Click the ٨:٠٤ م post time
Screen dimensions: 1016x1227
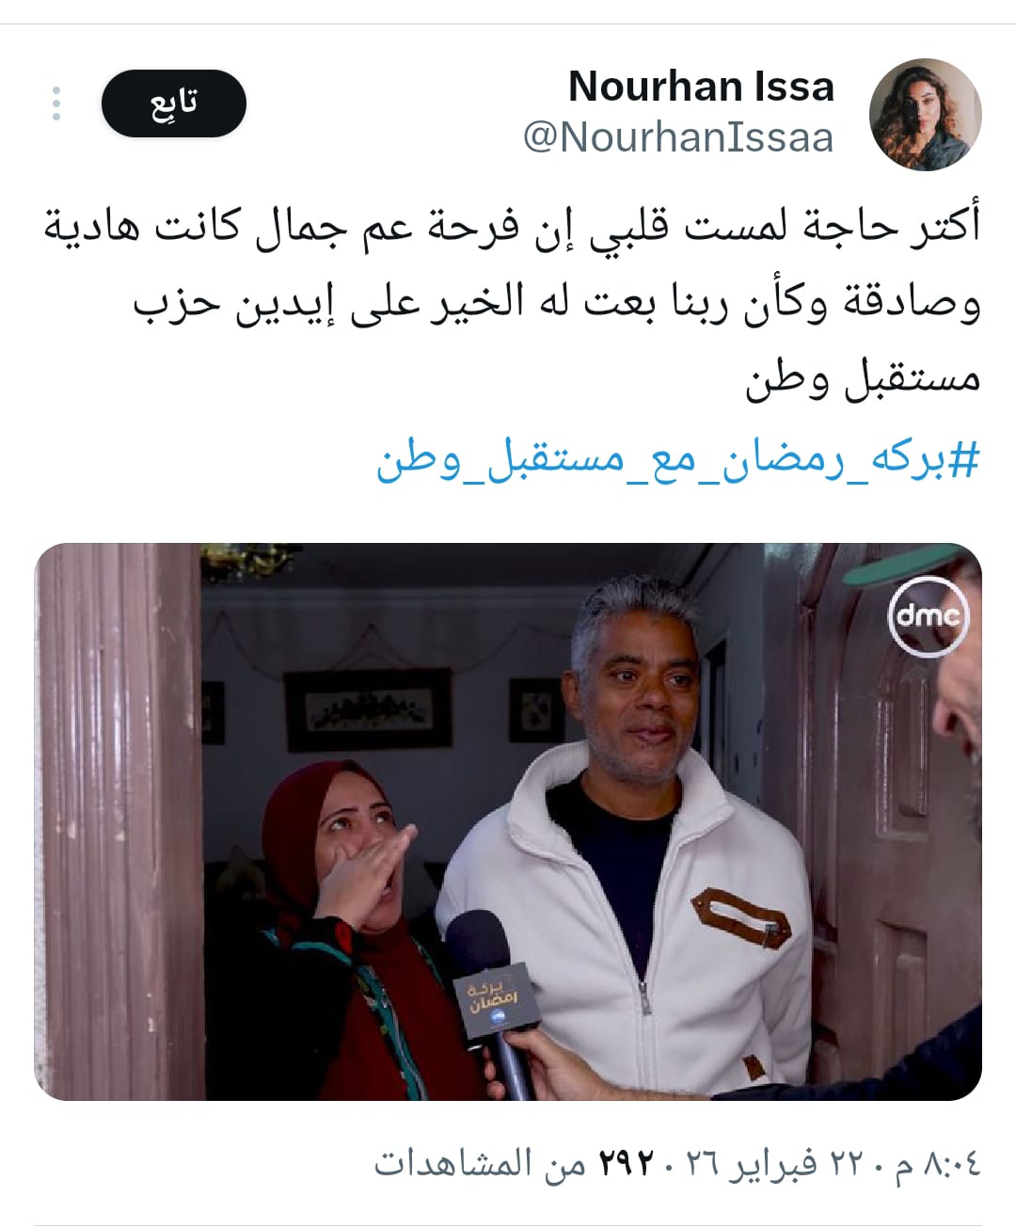click(937, 1164)
